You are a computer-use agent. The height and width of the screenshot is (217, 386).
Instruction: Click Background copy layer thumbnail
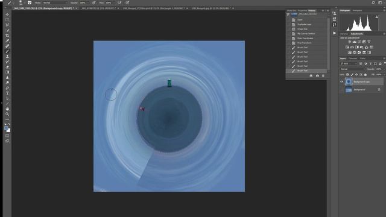pos(349,82)
